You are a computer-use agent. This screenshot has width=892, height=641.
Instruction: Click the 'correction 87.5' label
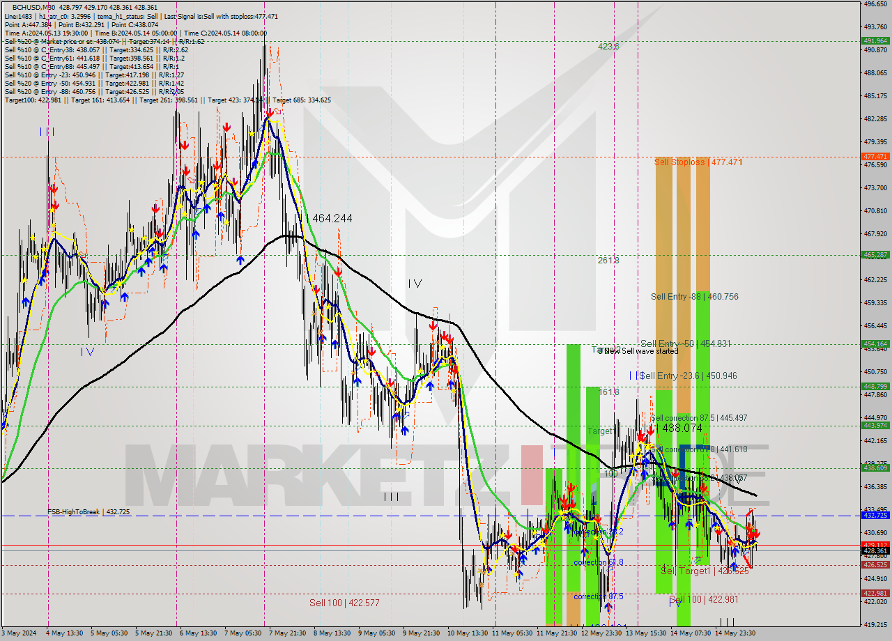click(598, 597)
